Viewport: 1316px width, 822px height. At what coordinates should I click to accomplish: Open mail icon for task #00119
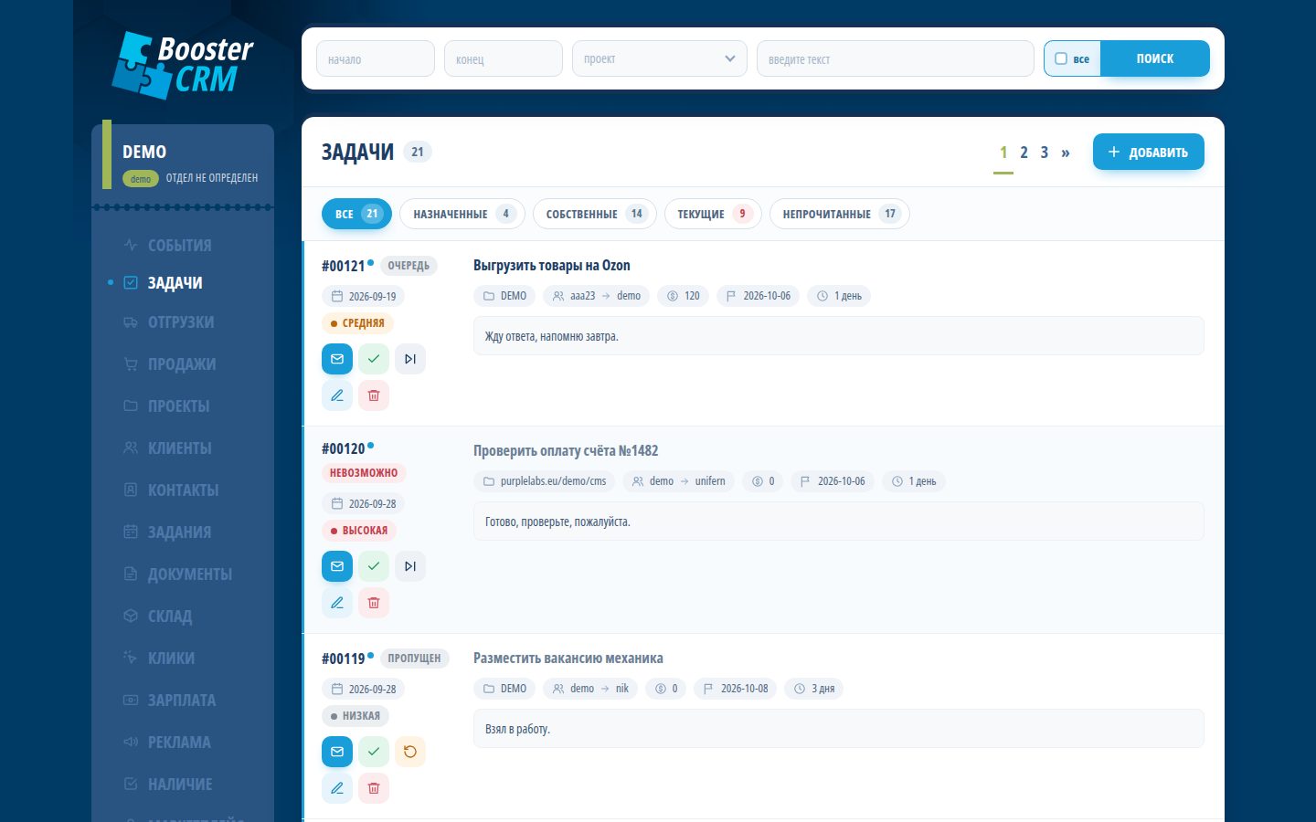click(x=337, y=752)
